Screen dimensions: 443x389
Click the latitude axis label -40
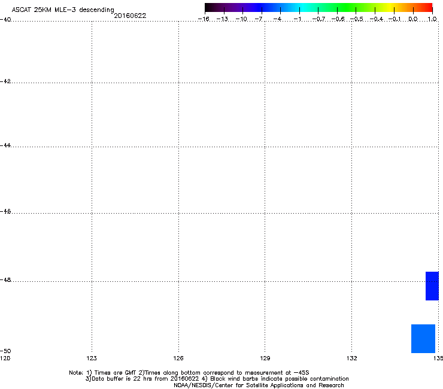[x=5, y=20]
